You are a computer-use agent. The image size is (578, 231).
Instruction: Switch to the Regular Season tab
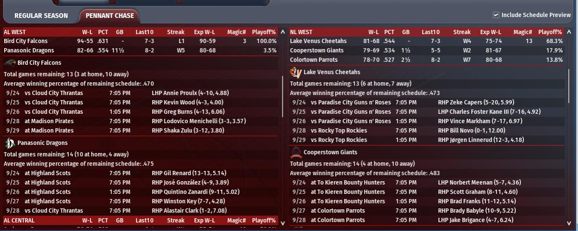point(41,16)
